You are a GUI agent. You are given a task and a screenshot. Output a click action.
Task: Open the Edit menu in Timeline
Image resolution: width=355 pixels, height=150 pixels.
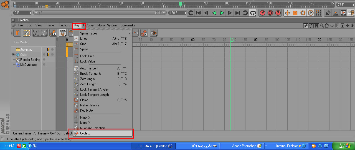29,25
